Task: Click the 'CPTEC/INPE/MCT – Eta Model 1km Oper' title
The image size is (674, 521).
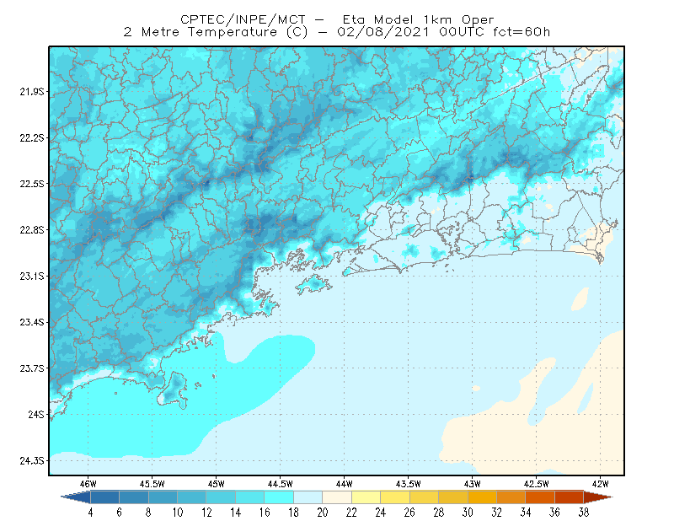Action: click(x=337, y=19)
